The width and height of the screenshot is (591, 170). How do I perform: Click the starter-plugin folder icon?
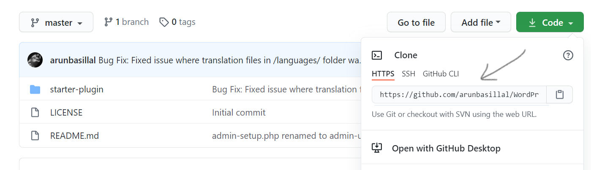pos(35,89)
